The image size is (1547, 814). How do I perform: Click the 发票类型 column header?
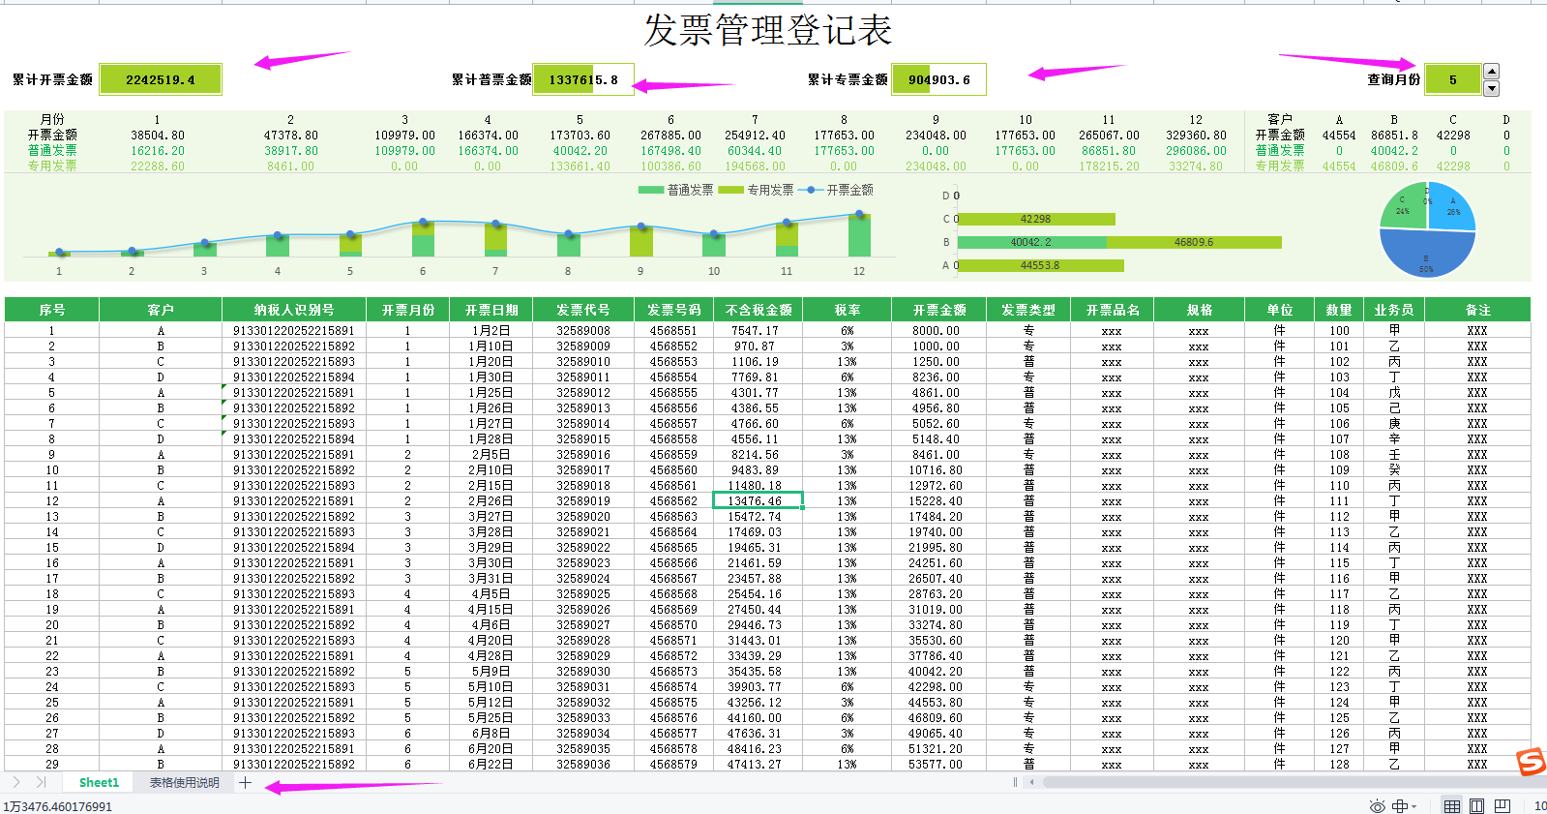pos(1027,310)
